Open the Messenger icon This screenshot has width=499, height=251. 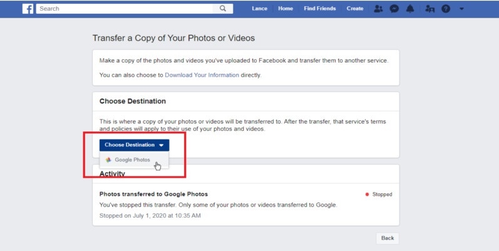point(394,9)
